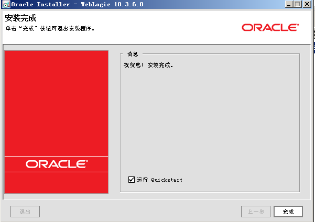Click the red ORACLE logo in the header
Viewport: 315px width, 222px height.
pyautogui.click(x=270, y=28)
